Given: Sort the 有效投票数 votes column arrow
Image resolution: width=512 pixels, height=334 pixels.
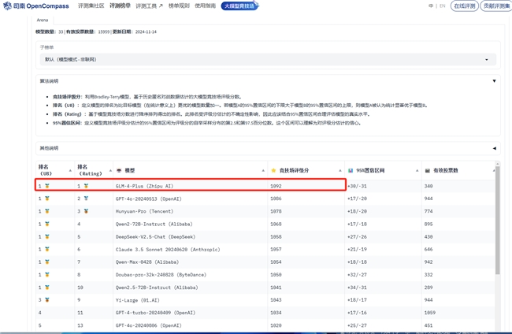Looking at the screenshot, I should point(494,170).
